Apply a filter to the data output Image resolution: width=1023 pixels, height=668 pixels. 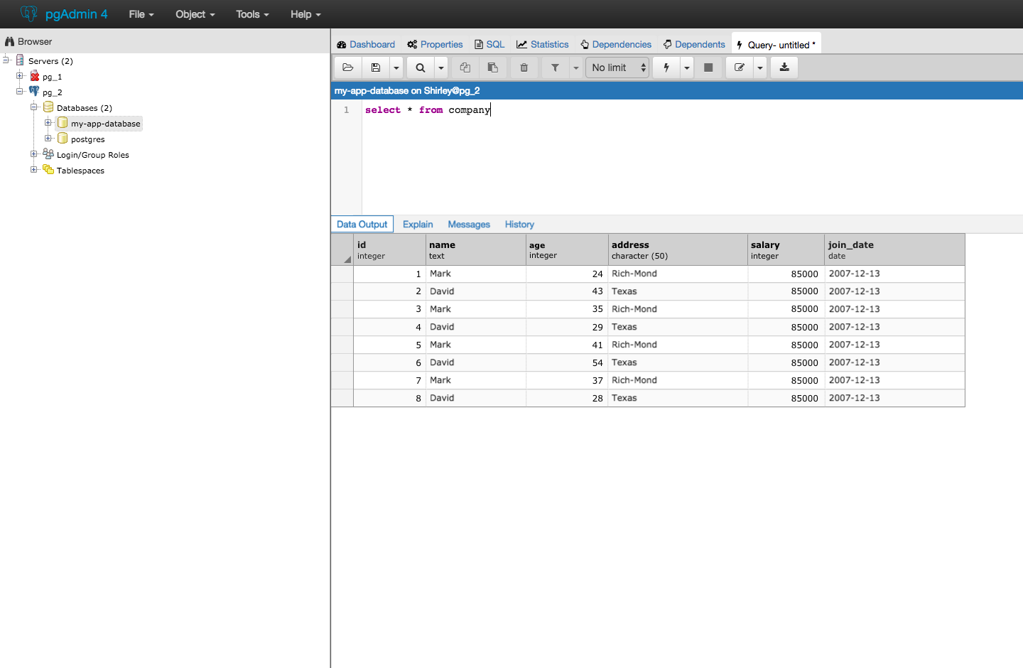[555, 67]
